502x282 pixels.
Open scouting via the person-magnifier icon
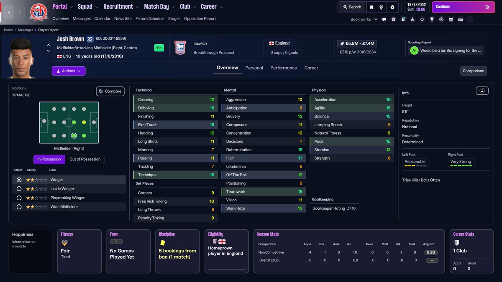click(x=412, y=19)
